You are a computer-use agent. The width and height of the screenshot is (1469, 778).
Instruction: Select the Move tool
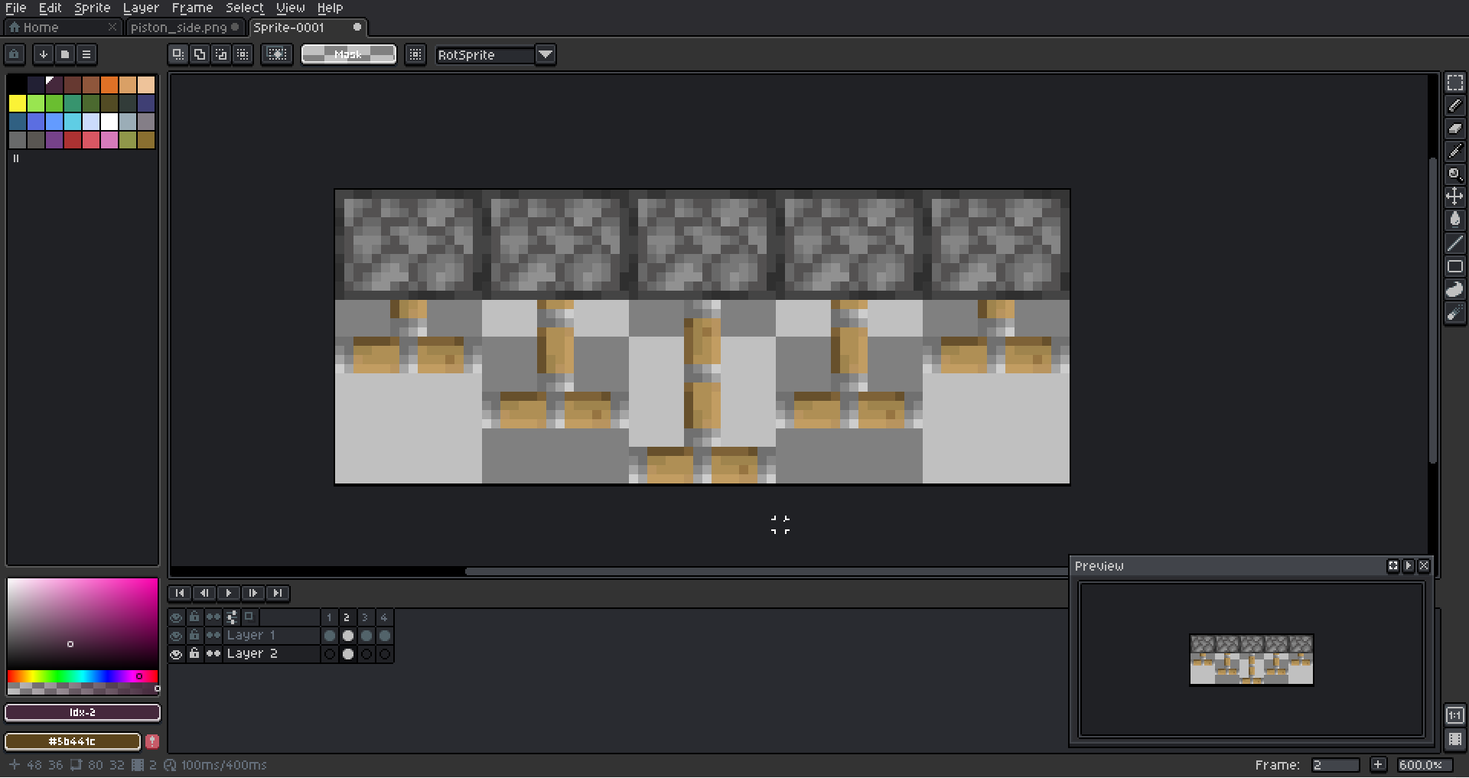coord(1454,197)
